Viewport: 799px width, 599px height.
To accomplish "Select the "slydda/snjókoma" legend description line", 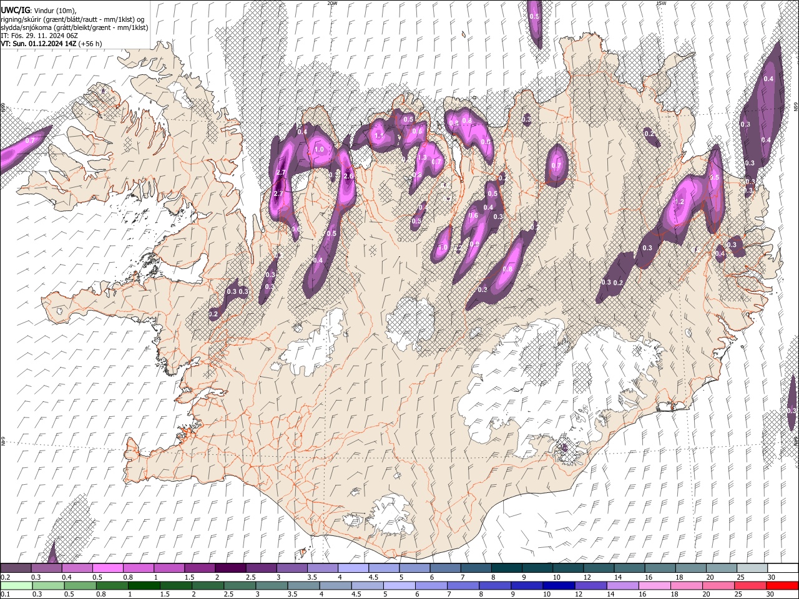I will [x=75, y=27].
